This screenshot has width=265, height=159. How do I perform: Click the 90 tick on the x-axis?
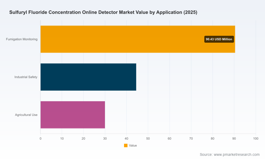tap(234, 139)
